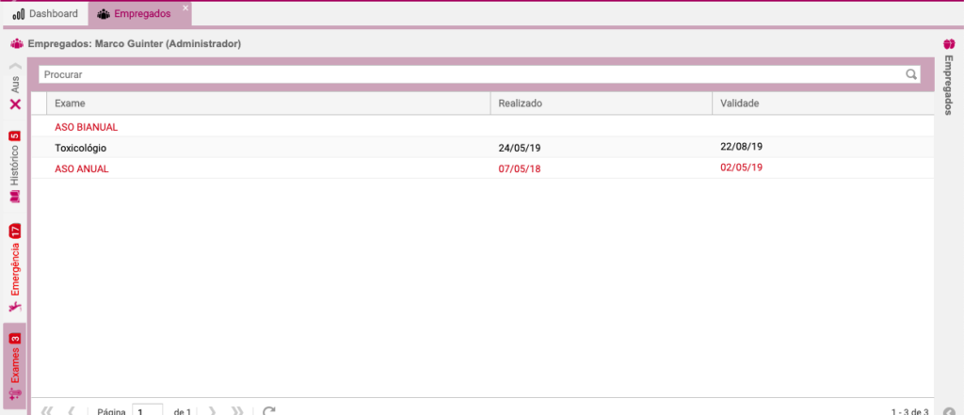The height and width of the screenshot is (415, 964).
Task: Go to previous page
Action: pyautogui.click(x=72, y=410)
